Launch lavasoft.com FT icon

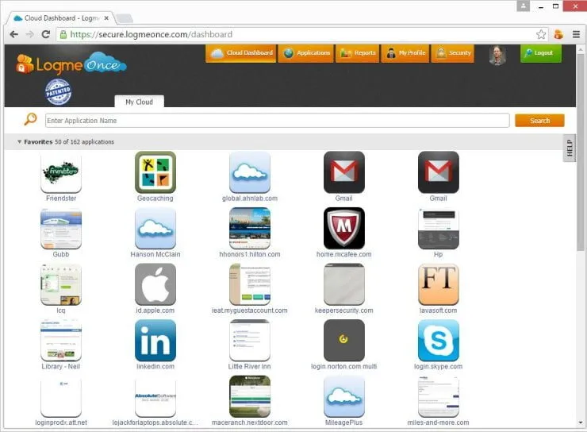(x=439, y=285)
